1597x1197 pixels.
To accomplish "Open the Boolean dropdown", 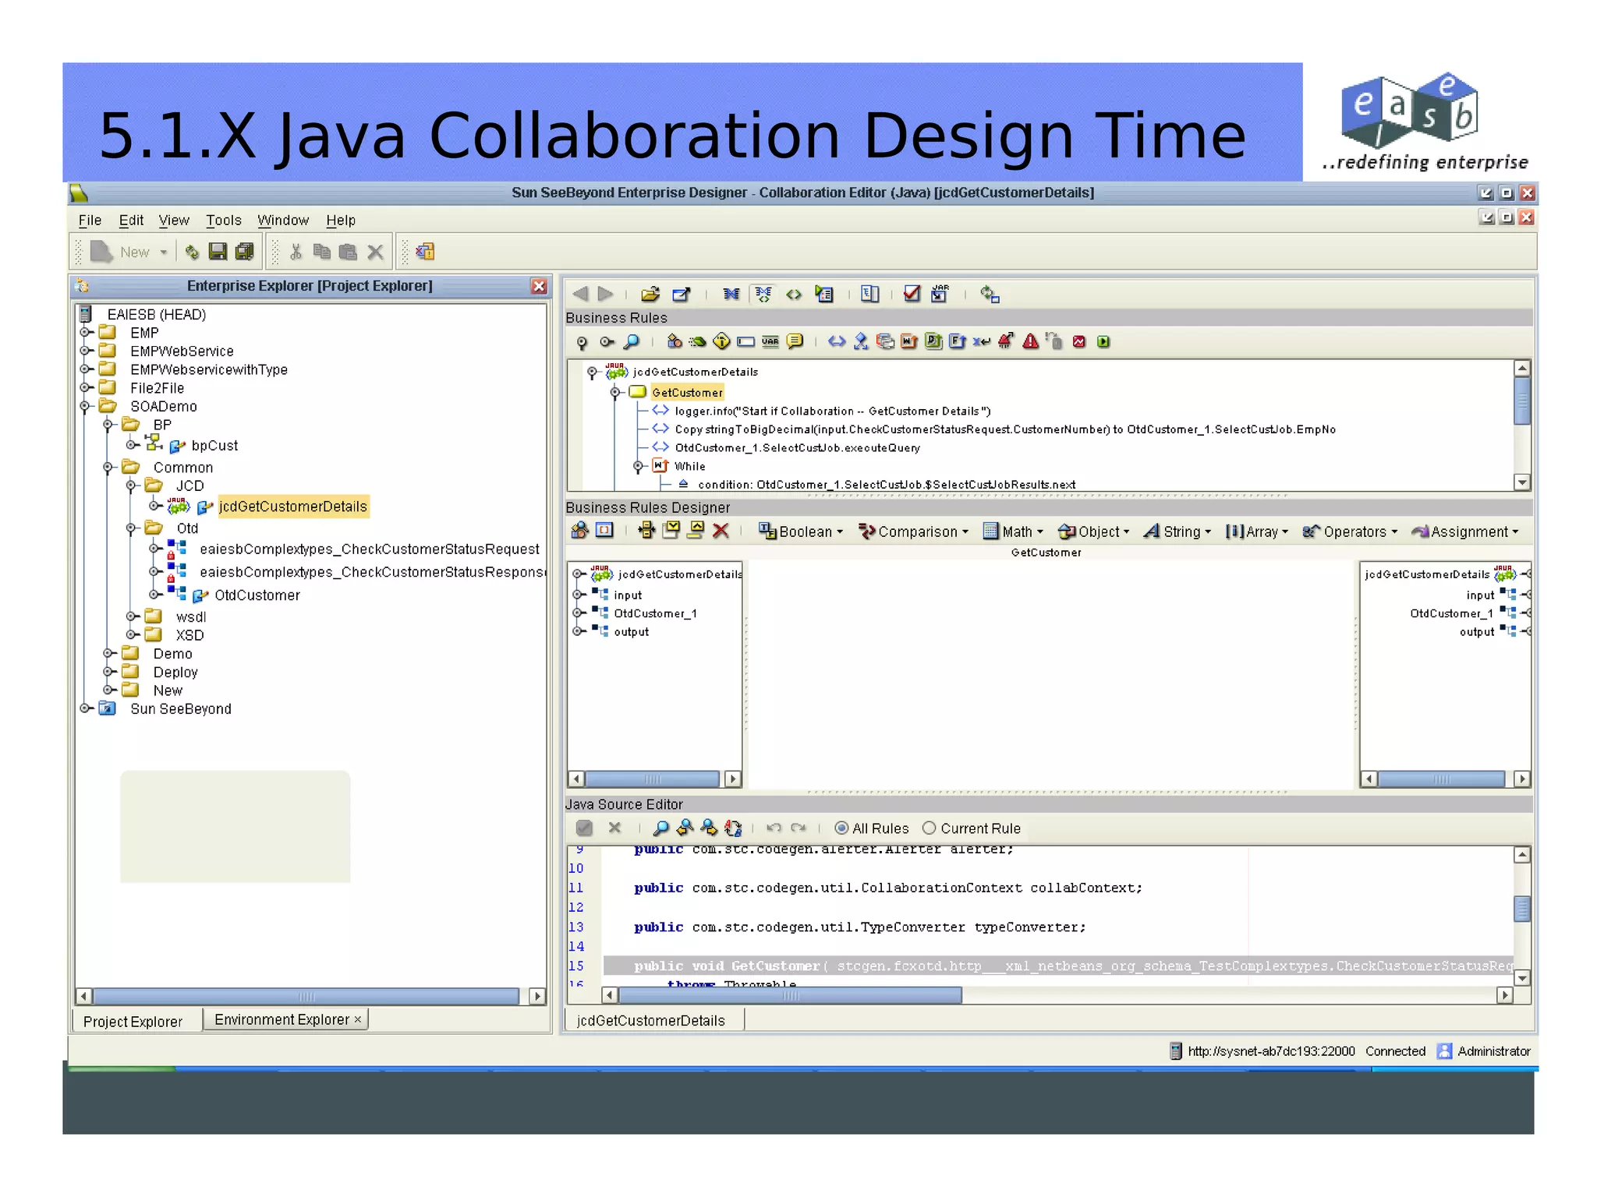I will pyautogui.click(x=802, y=531).
